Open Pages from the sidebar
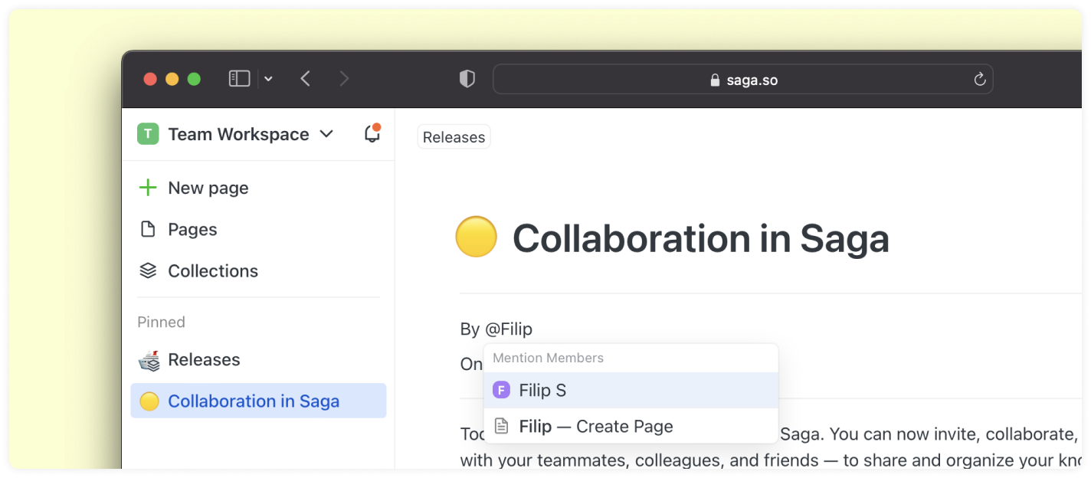Image resolution: width=1091 pixels, height=478 pixels. pos(192,230)
